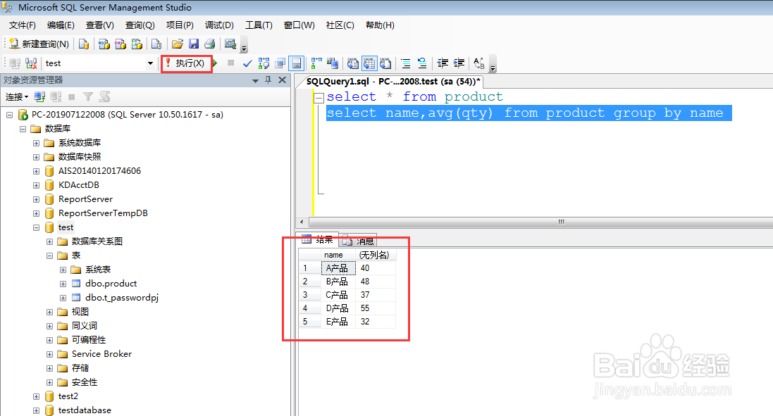Viewport: 773px width, 416px height.
Task: Select the testdatabase database
Action: 85,410
